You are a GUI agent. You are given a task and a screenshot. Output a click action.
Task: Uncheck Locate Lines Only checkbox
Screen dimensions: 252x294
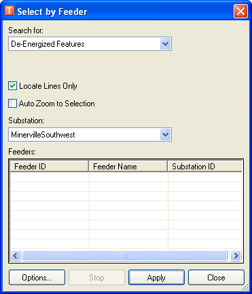12,86
